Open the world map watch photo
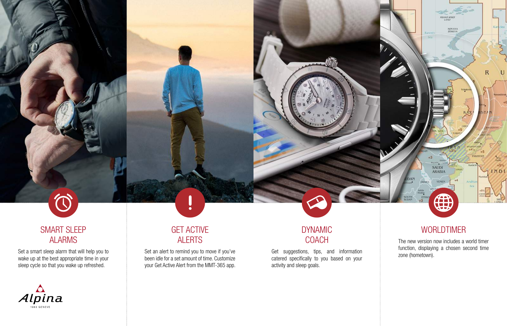 pos(444,101)
